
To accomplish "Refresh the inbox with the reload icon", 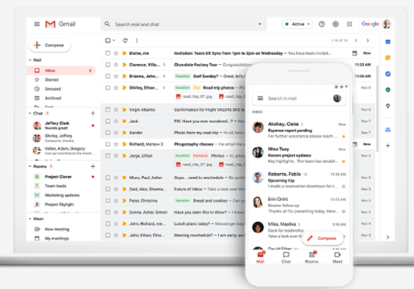I will [x=125, y=40].
